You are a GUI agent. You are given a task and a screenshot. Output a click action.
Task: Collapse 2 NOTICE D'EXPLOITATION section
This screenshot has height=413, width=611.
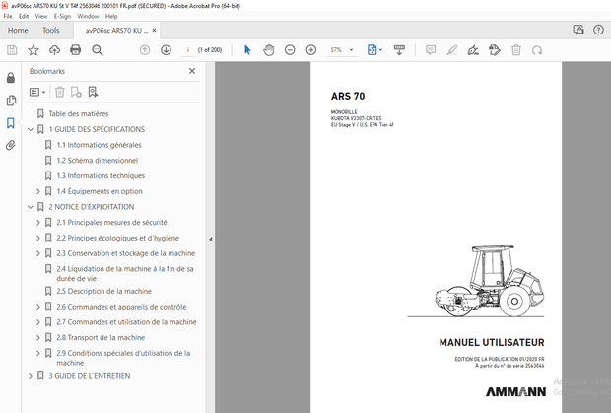pos(31,207)
